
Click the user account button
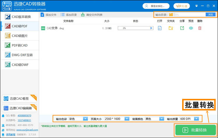(x=156, y=6)
